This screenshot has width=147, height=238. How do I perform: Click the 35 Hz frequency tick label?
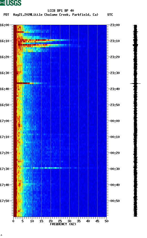(x=79, y=221)
